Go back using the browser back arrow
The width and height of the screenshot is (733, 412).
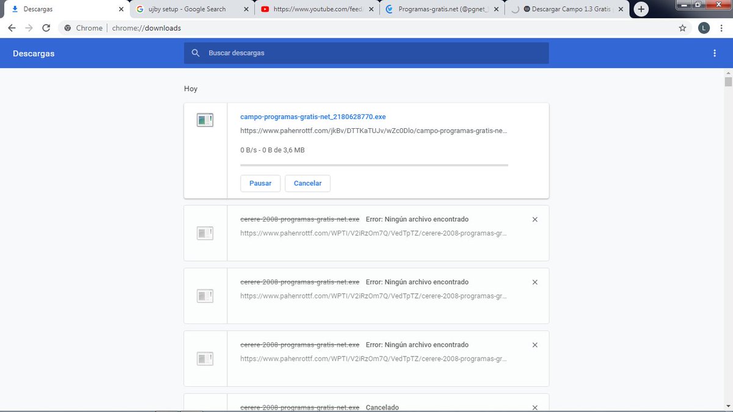[12, 28]
